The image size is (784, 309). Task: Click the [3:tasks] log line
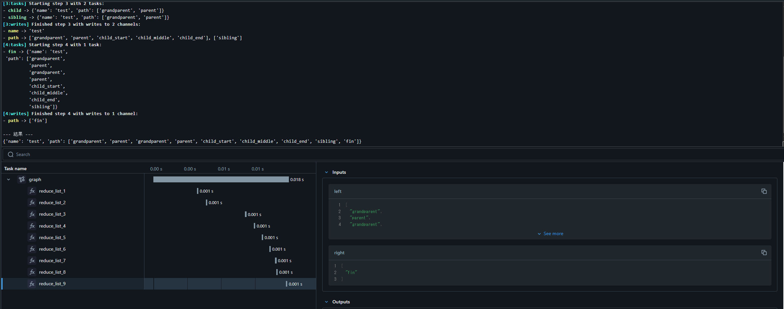tap(54, 3)
